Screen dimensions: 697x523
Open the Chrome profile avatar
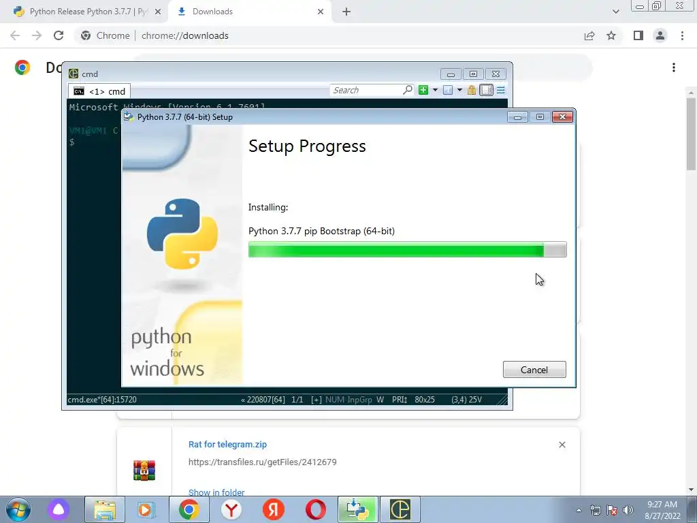tap(660, 35)
